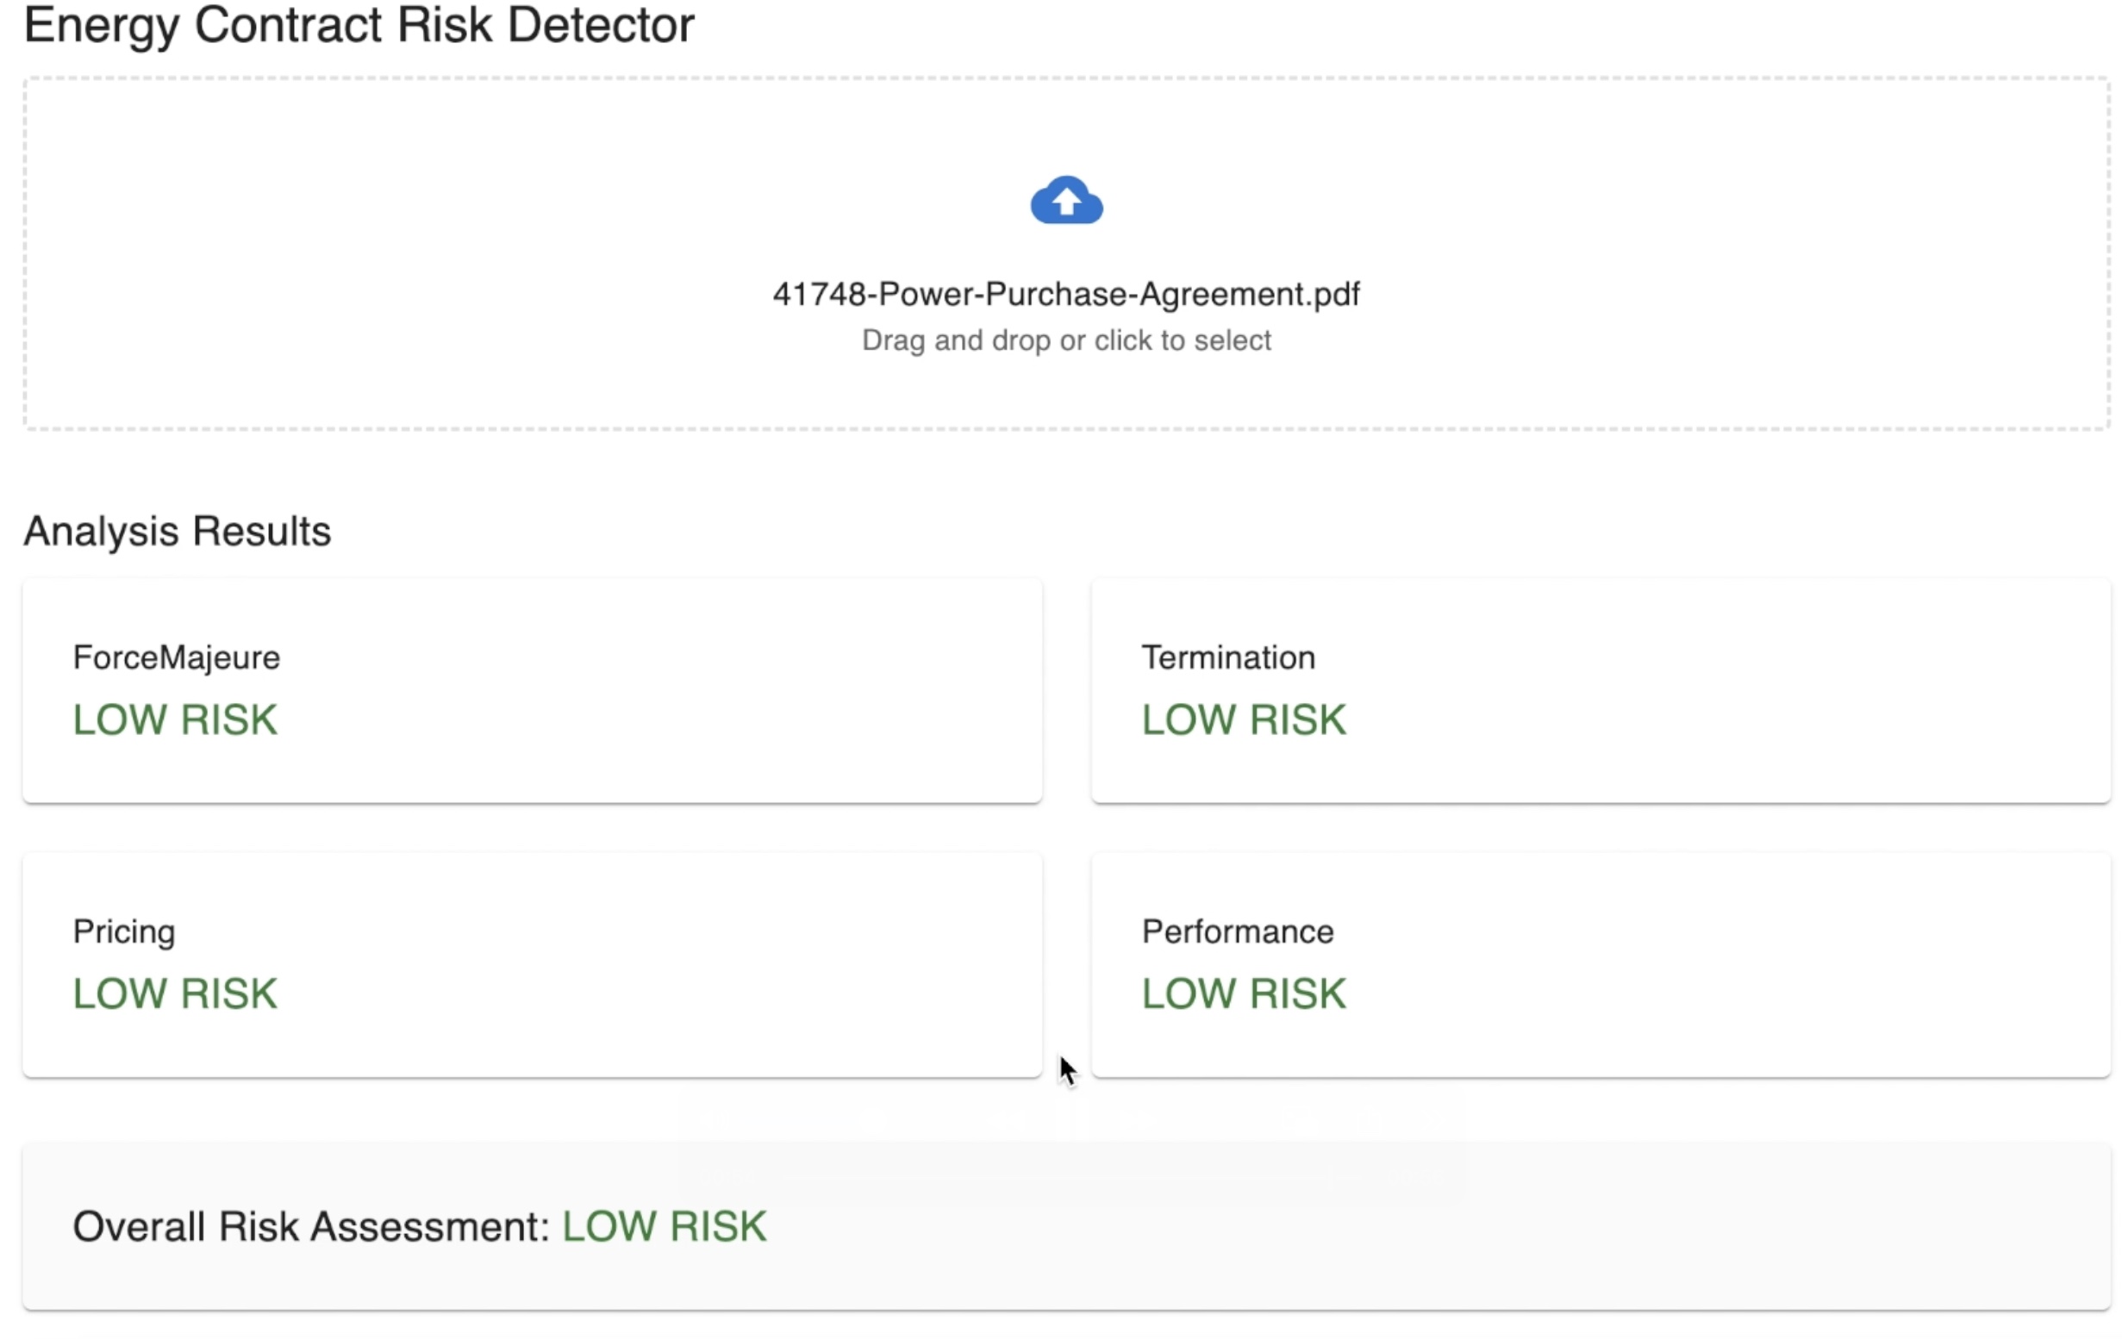Click the Termination label
Viewport: 2122px width, 1339px height.
1228,658
